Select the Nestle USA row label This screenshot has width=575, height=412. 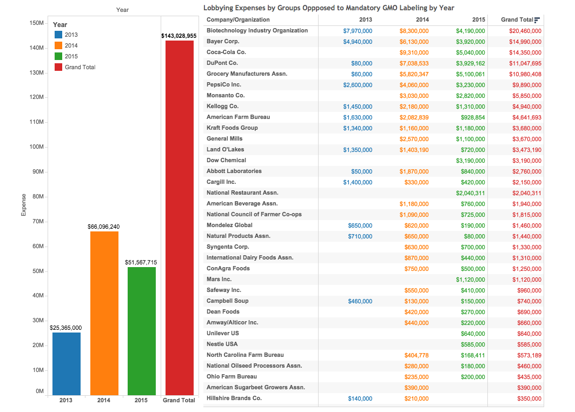click(222, 344)
